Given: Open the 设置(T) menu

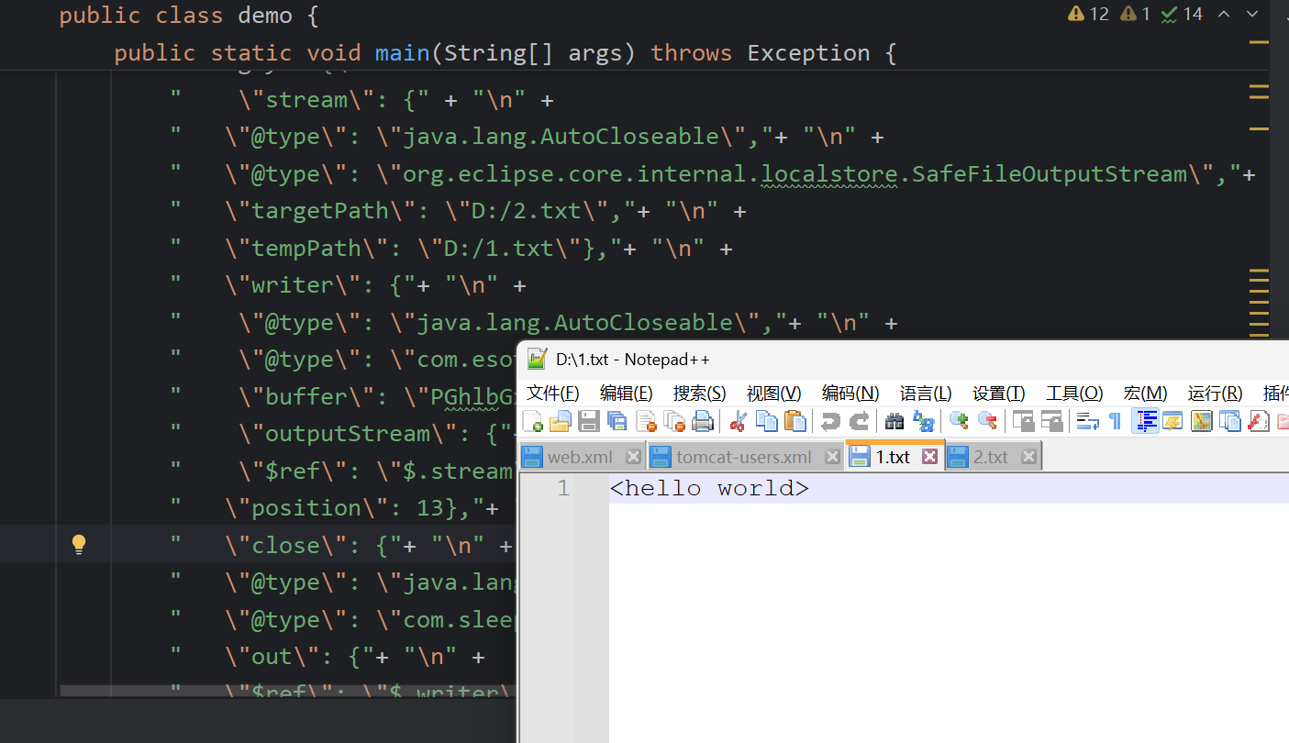Looking at the screenshot, I should (x=999, y=394).
